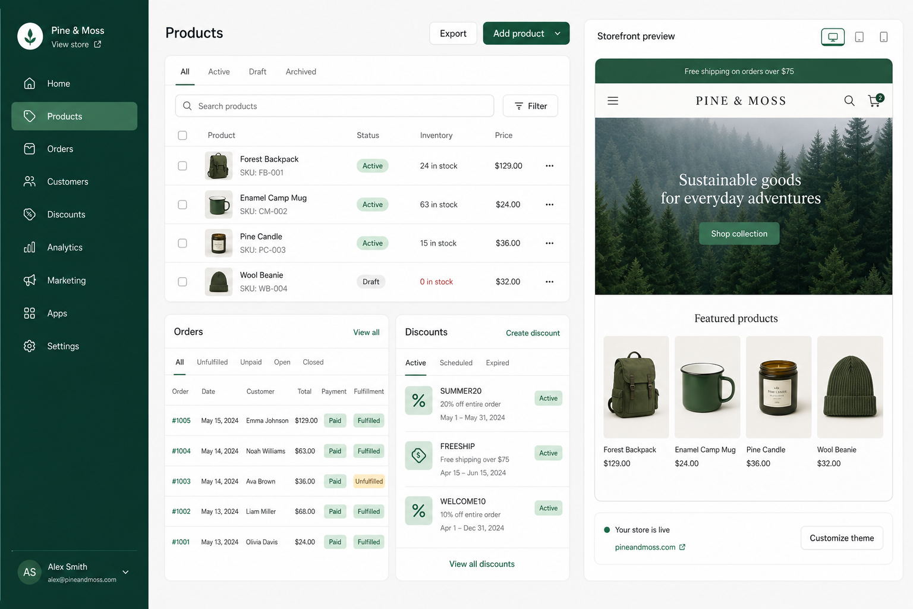Click the Create discount link

[x=533, y=333]
